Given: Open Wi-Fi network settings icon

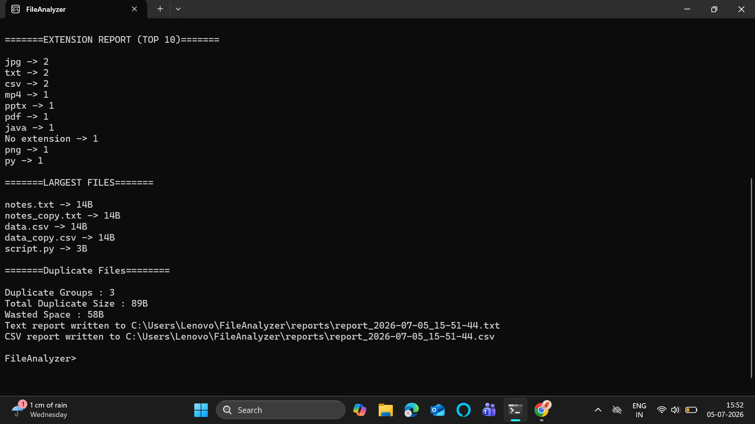Looking at the screenshot, I should click(x=662, y=410).
